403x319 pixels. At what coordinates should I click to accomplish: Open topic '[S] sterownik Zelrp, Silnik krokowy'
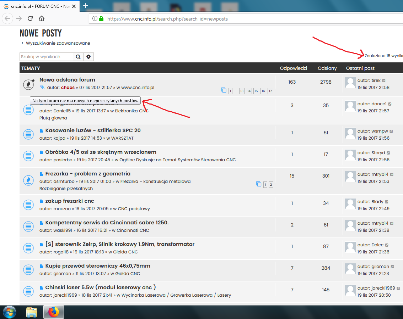120,244
